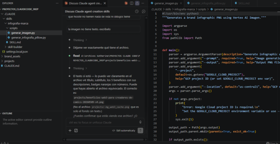Open chat history clock icon
Viewport: 280px width, 144px height.
click(x=137, y=11)
